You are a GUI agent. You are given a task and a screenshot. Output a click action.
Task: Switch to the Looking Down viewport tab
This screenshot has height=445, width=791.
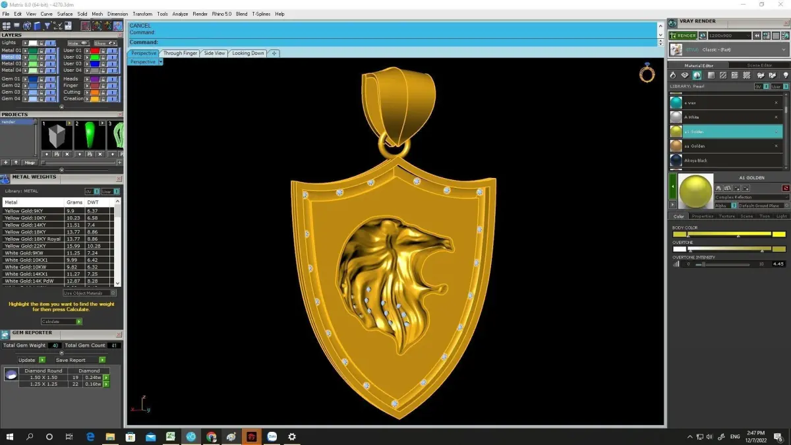coord(248,53)
